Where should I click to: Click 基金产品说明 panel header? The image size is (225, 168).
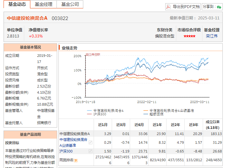click(30, 134)
